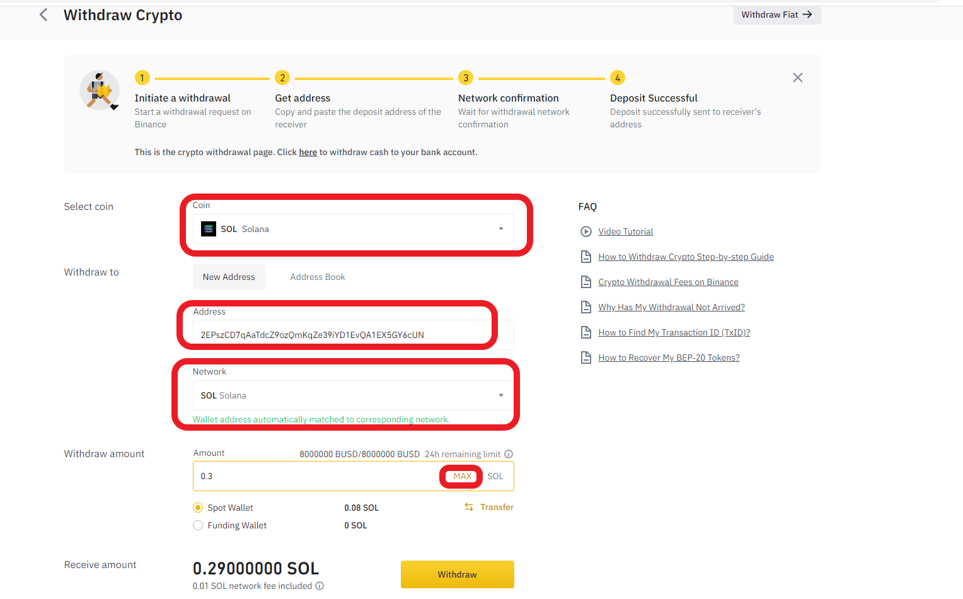Click the Spot Wallet balance 0.08 SOL
The image size is (963, 599).
click(362, 508)
